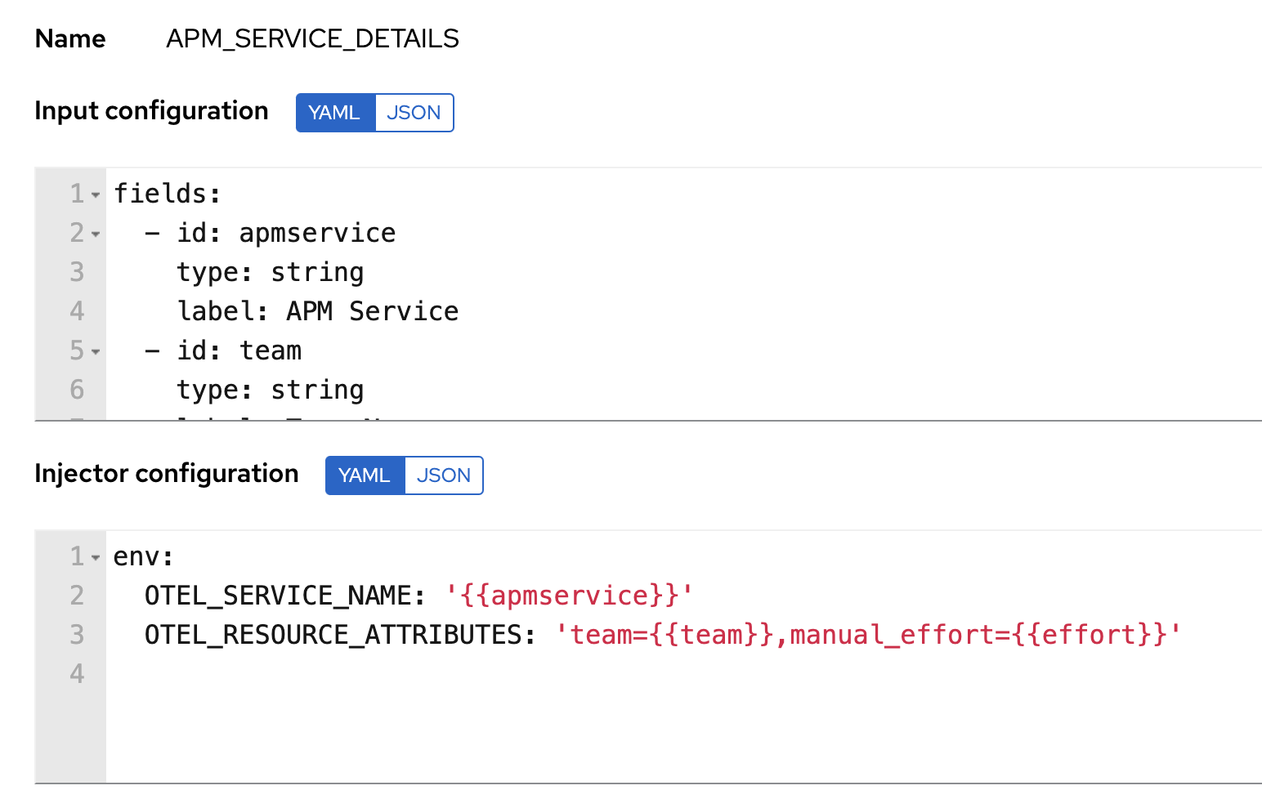Viewport: 1262px width, 799px height.
Task: Switch Input configuration to JSON view
Action: tap(414, 113)
